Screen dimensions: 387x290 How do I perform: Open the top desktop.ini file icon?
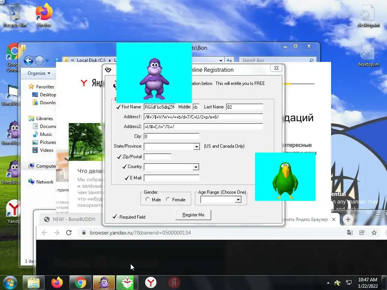(368, 16)
